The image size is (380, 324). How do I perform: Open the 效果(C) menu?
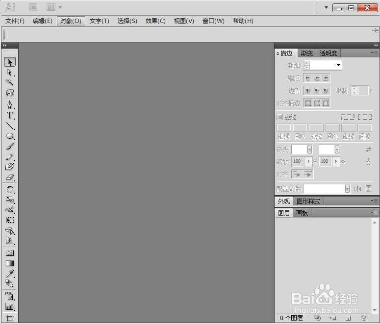coord(155,21)
